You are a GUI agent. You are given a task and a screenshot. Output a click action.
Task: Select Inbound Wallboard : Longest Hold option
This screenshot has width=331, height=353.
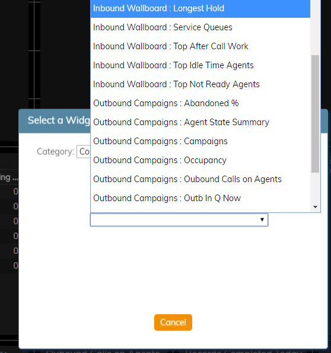tap(200, 8)
